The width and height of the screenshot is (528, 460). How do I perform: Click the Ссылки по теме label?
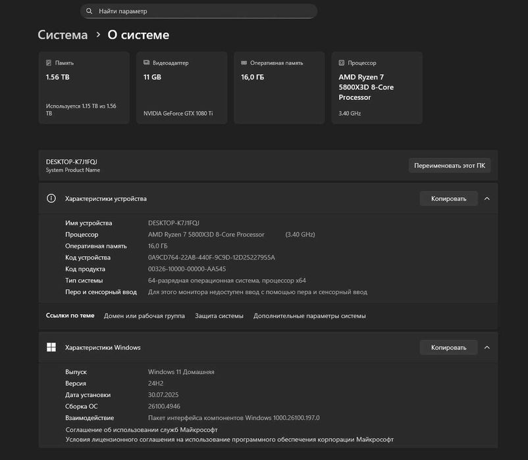point(70,315)
